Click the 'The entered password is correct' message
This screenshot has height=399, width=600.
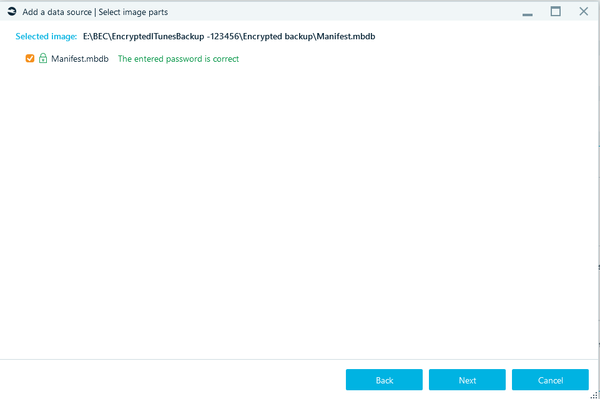[179, 59]
